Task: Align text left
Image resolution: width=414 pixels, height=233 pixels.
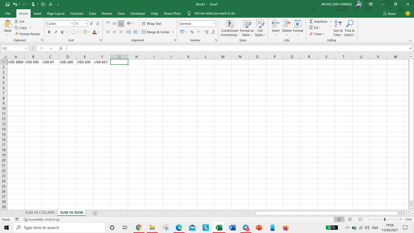Action: tap(108, 32)
